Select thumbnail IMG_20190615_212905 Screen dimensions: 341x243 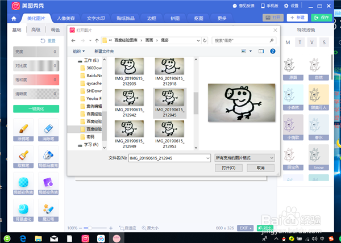129,72
